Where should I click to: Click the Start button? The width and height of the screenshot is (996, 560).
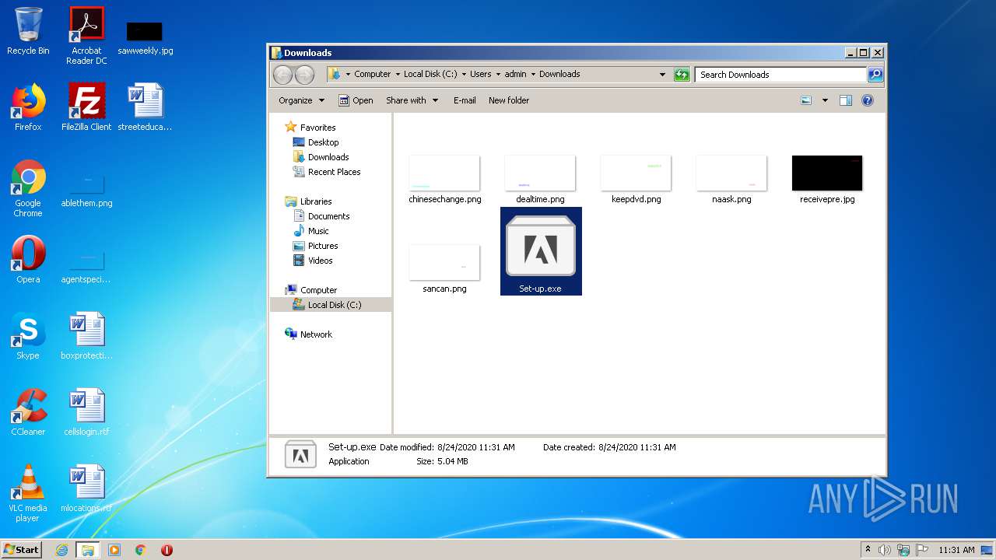[x=22, y=550]
